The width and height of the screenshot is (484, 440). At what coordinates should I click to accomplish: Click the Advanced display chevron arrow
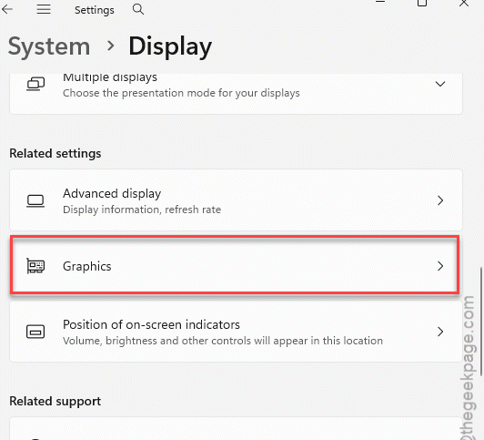click(x=440, y=200)
